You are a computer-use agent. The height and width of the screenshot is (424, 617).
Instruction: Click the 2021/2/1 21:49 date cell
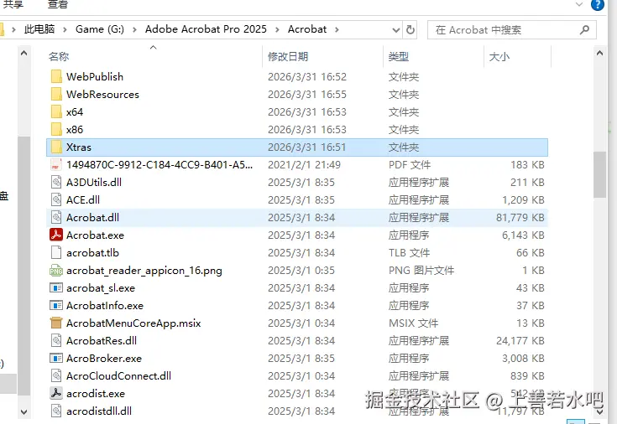[304, 165]
